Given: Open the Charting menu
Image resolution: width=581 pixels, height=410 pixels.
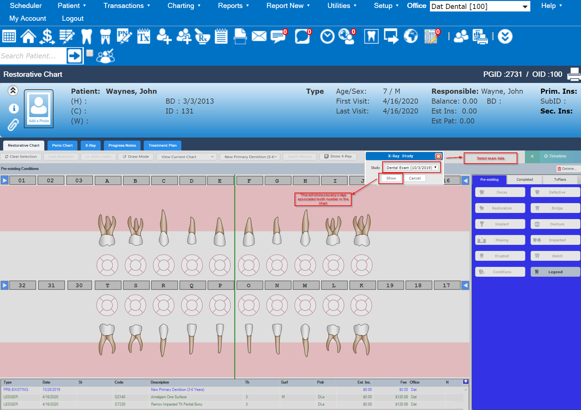Looking at the screenshot, I should (x=184, y=6).
